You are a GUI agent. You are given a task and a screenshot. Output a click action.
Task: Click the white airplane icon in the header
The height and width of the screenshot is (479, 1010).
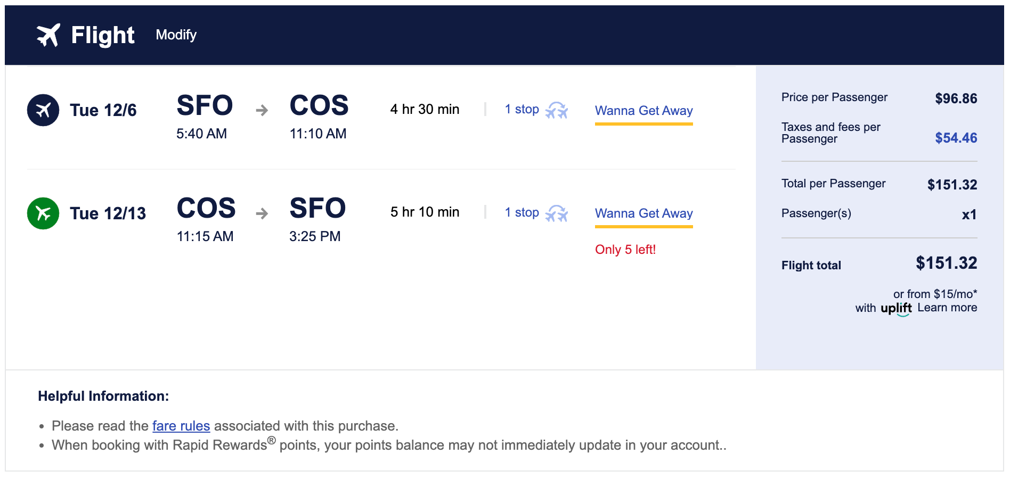(x=48, y=35)
